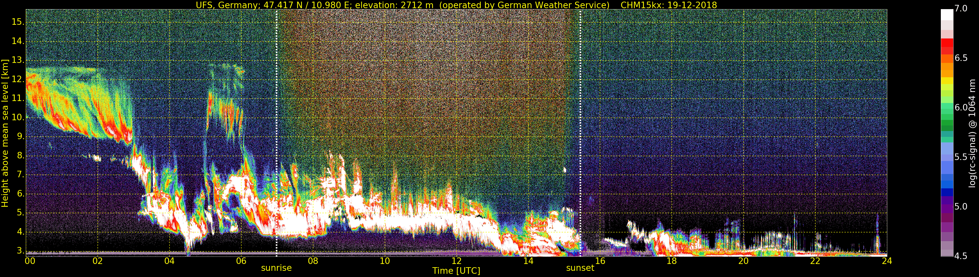Pick the bright red colorbar swatch
The width and height of the screenshot is (979, 277).
(947, 42)
